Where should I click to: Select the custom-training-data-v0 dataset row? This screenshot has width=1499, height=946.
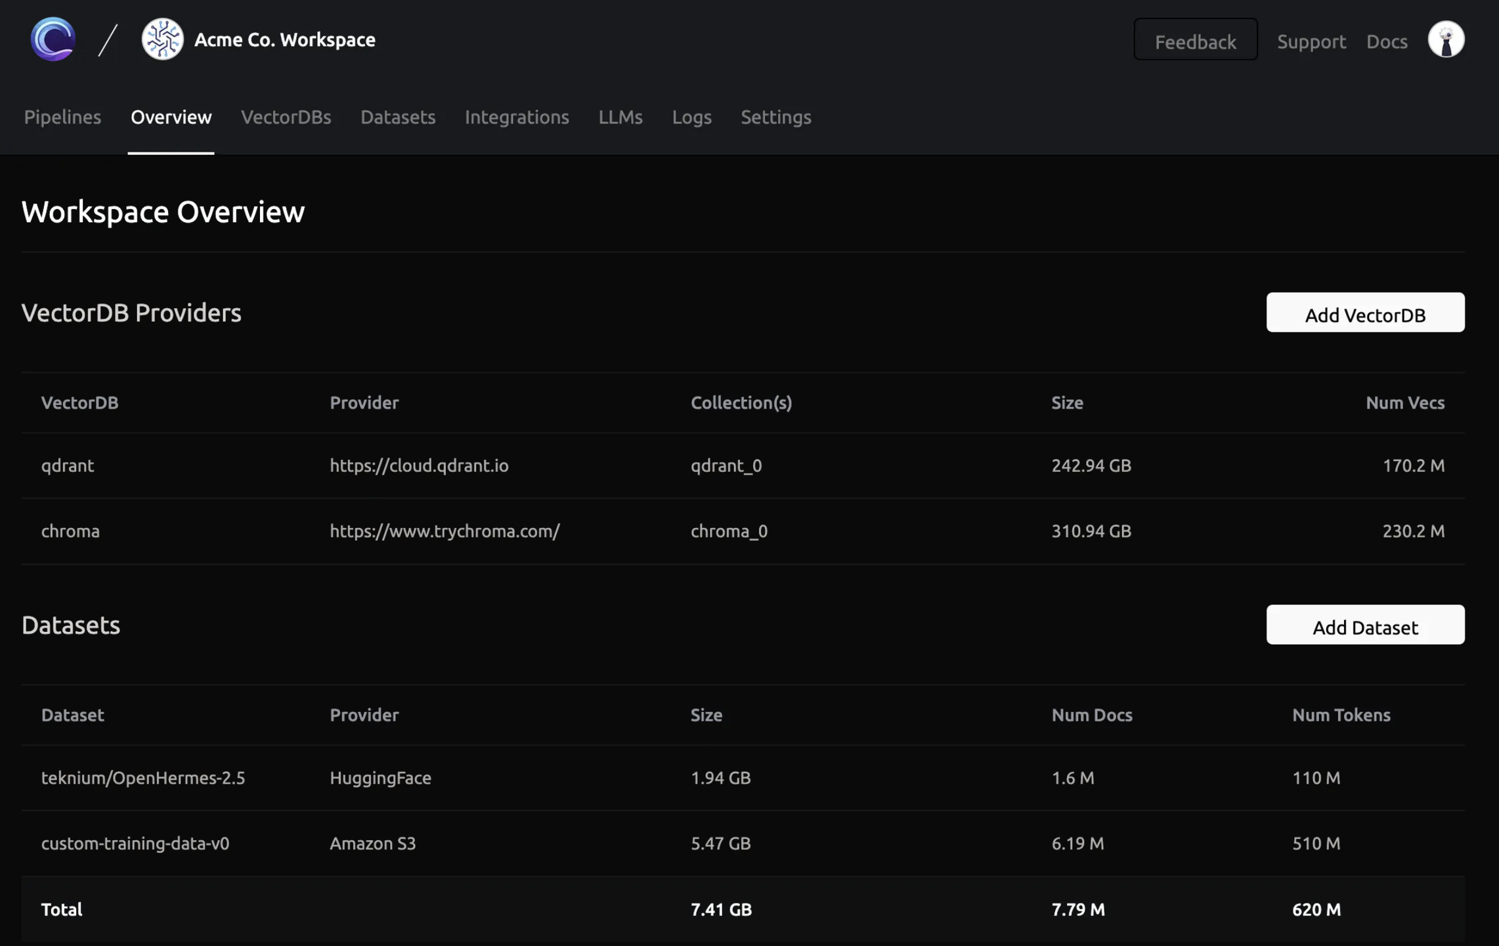[x=135, y=844]
